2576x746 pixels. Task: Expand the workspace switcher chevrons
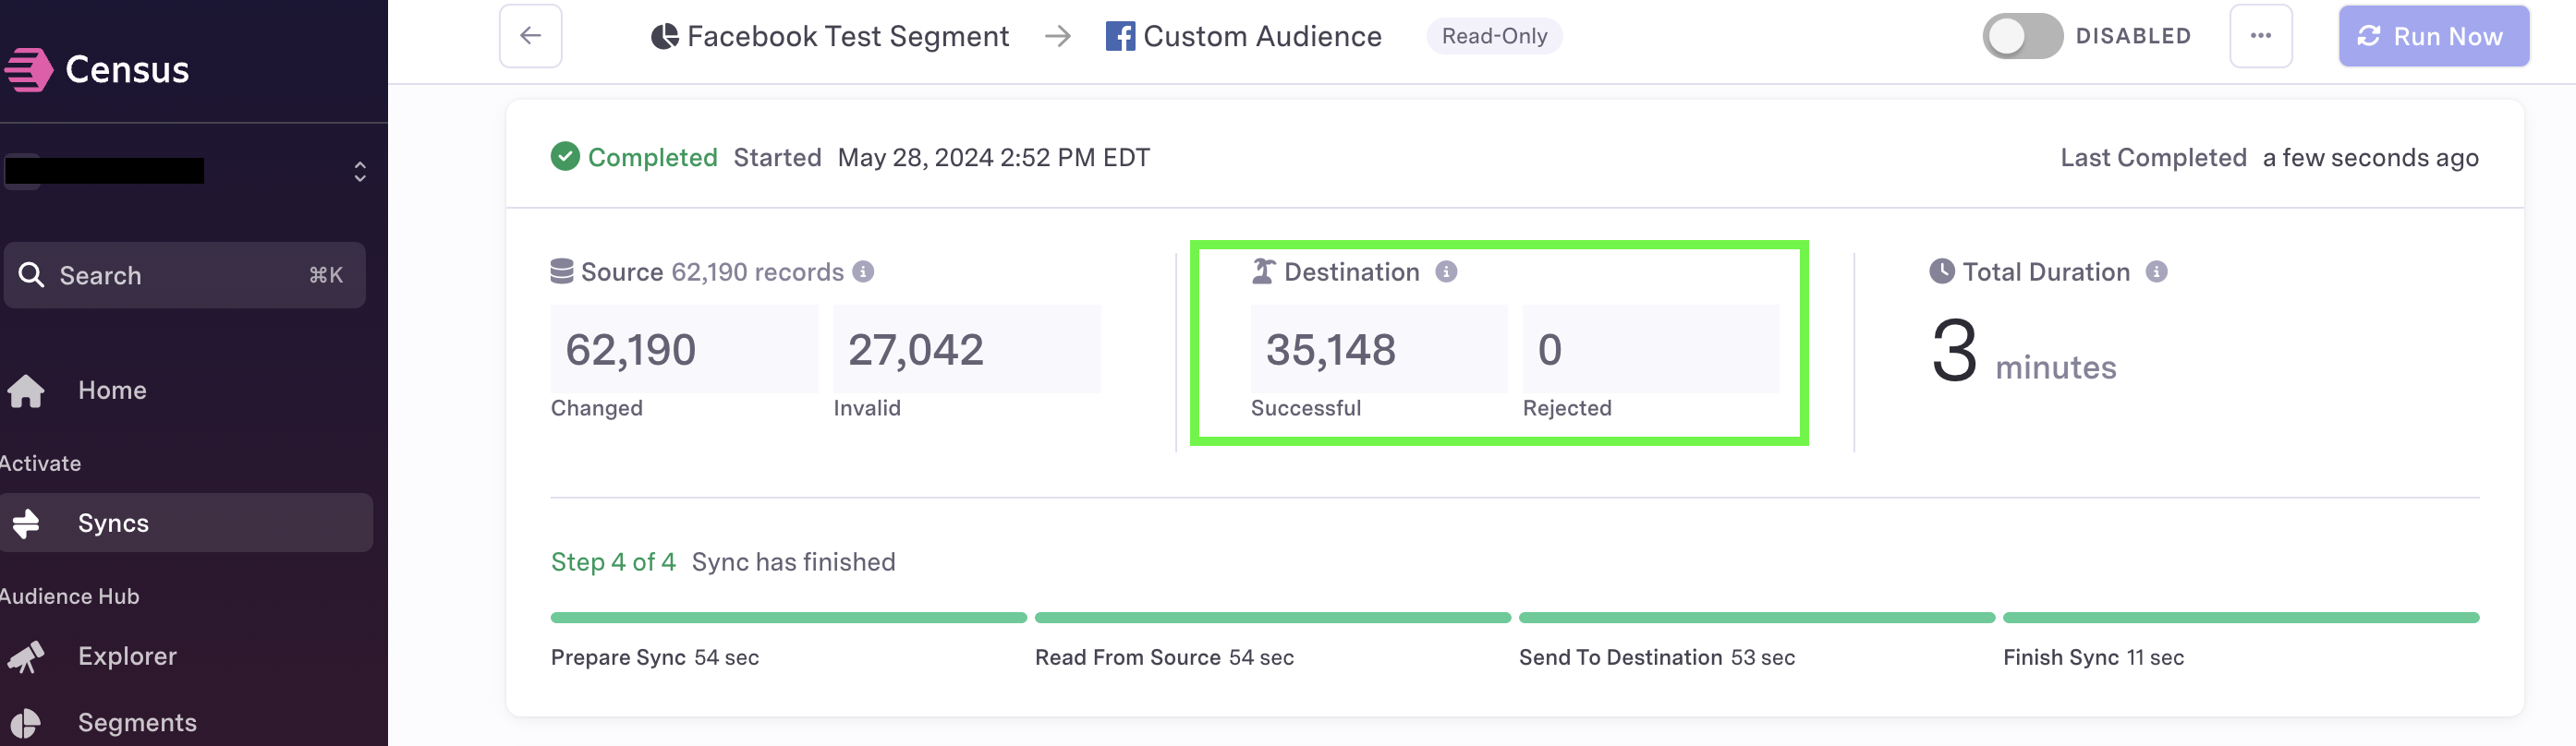tap(360, 172)
